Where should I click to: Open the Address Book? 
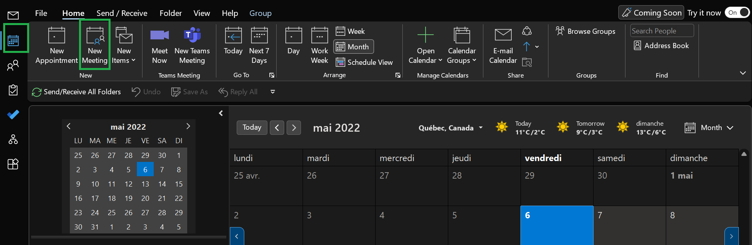click(x=661, y=46)
